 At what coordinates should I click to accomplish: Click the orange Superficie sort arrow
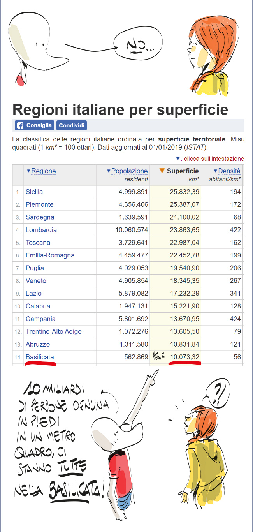(162, 171)
